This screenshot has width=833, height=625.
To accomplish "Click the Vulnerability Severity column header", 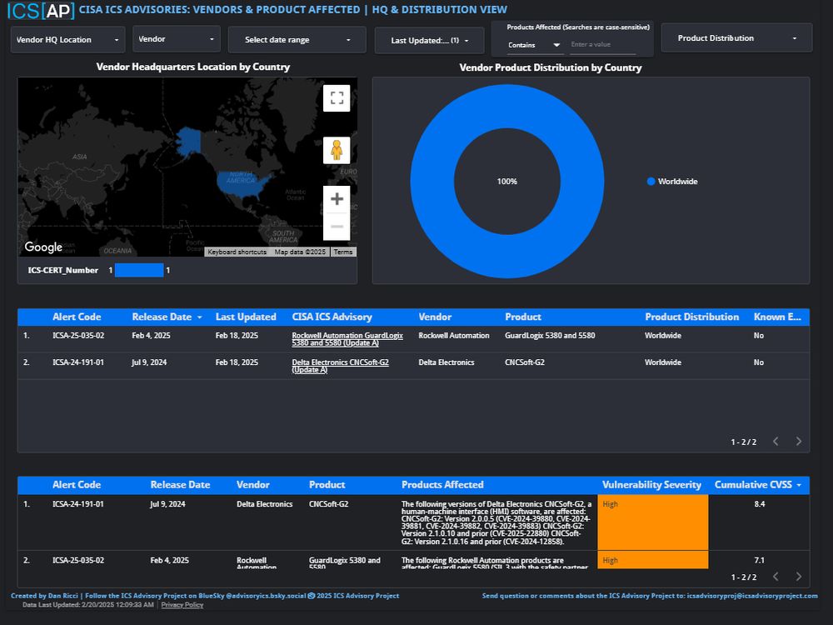I will point(652,485).
